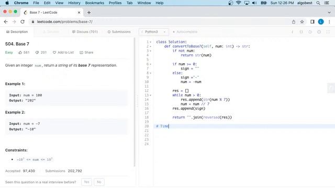335x188 pixels.
Task: Click the panel divider drag handle
Action: click(x=137, y=101)
